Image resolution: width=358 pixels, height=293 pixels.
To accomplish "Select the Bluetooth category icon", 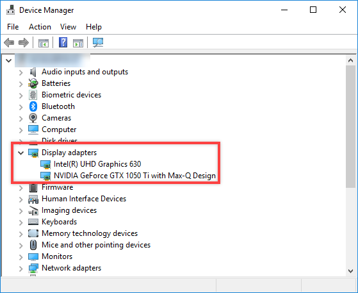I will pyautogui.click(x=33, y=106).
